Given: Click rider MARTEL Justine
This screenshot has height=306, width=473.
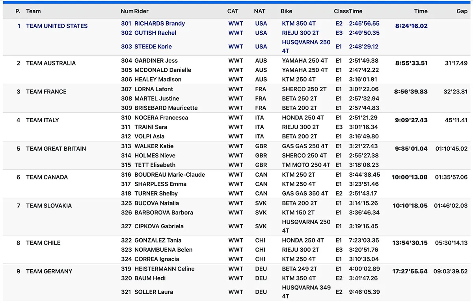Looking at the screenshot, I should click(x=157, y=99).
